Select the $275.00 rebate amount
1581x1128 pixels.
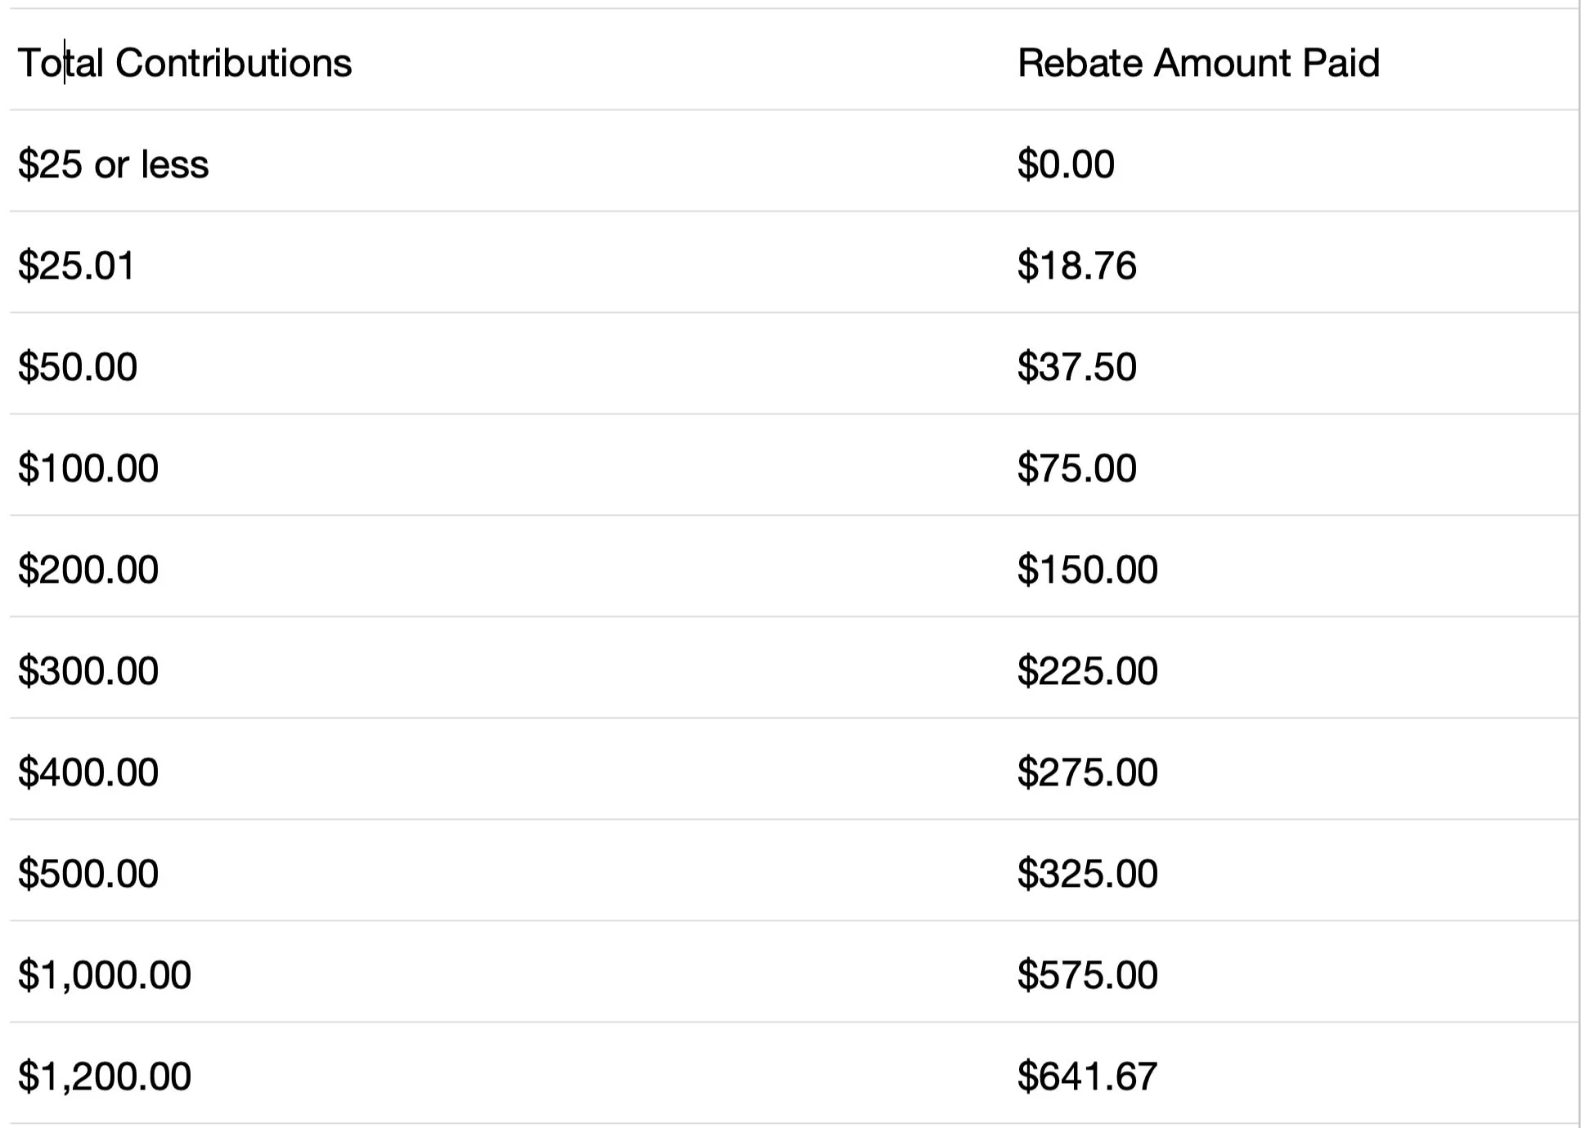point(1087,772)
